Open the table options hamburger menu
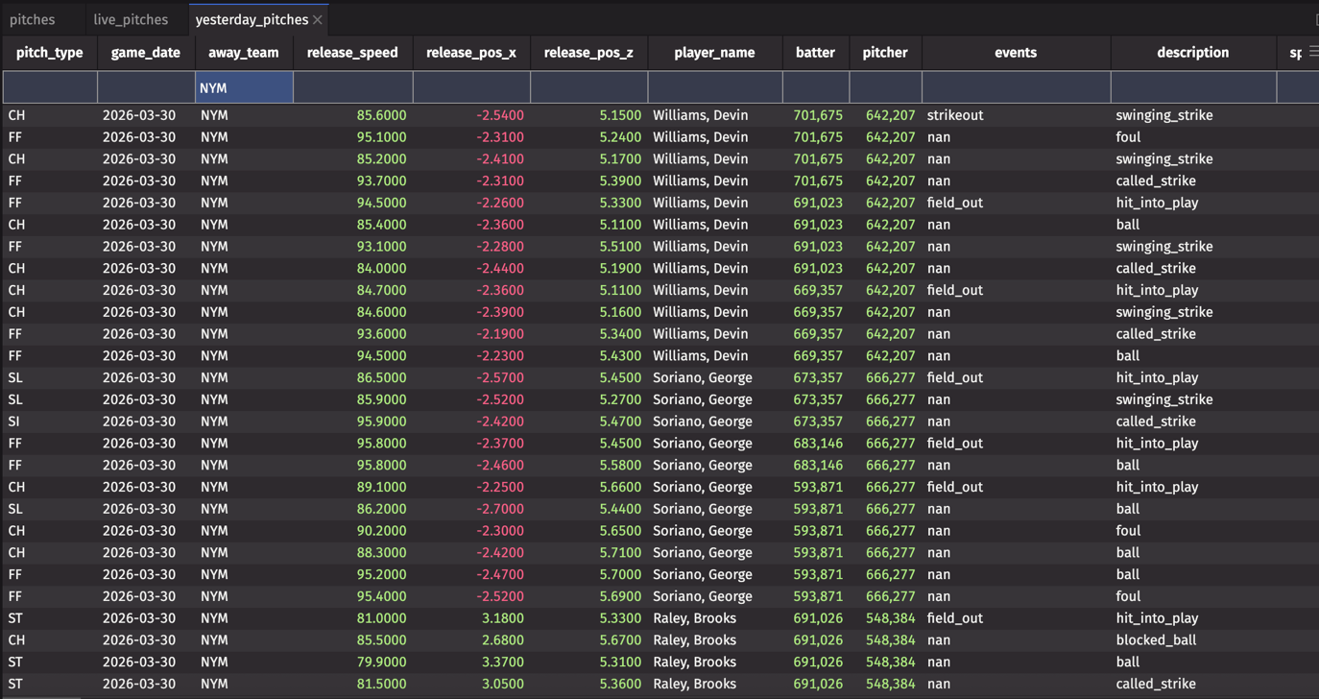1319x699 pixels. [x=1312, y=52]
